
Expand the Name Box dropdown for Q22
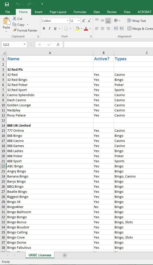[25, 44]
